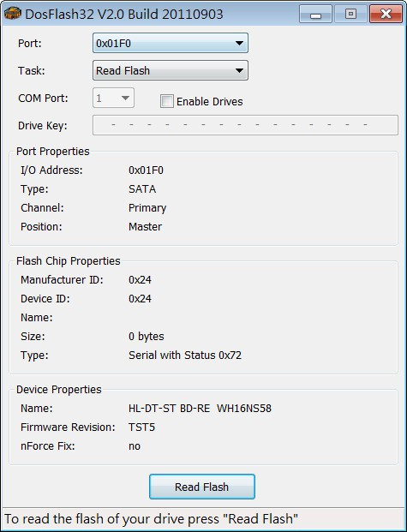Click the DosFlash32 app icon in title bar
The height and width of the screenshot is (532, 407).
[x=13, y=14]
